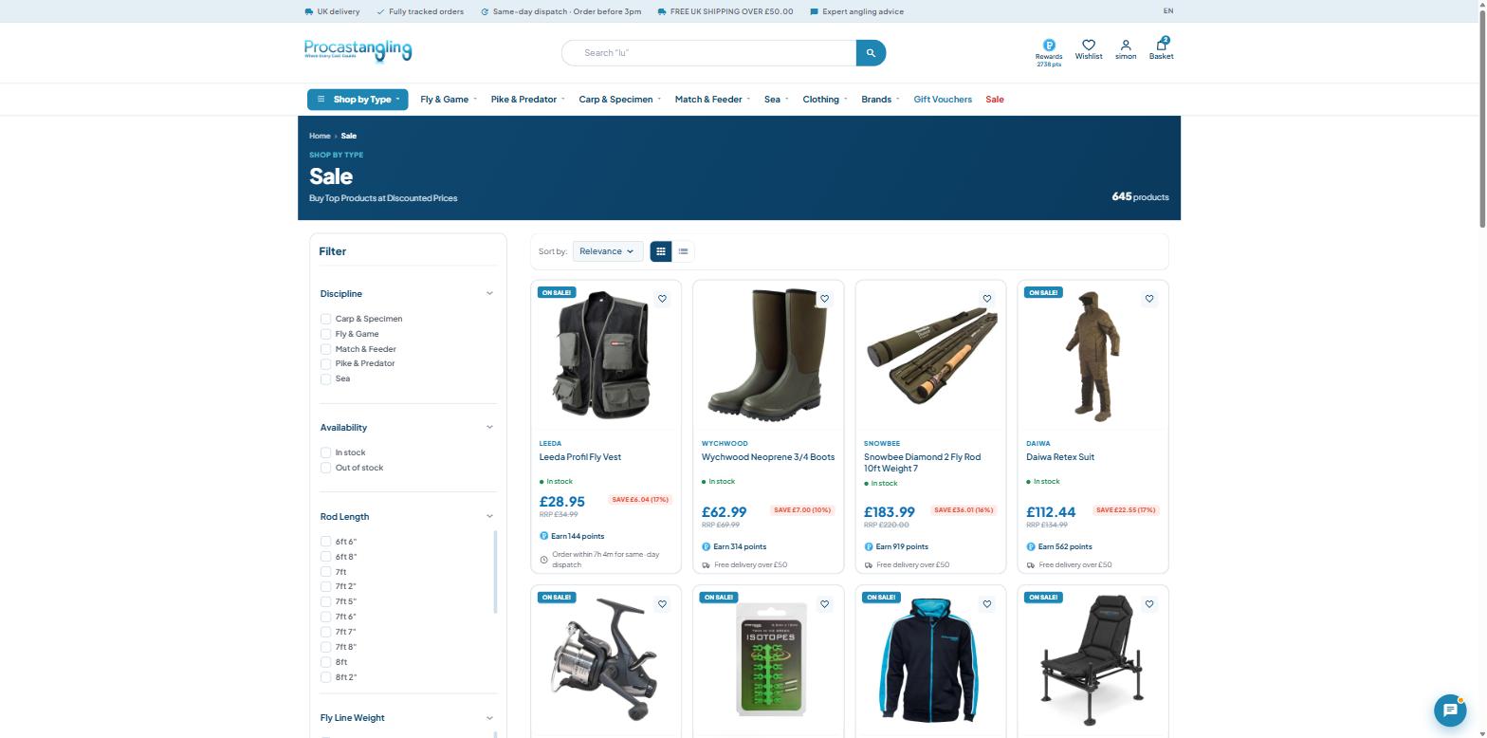Tick the Fly & Game filter checkbox
This screenshot has height=738, width=1487.
(x=325, y=334)
